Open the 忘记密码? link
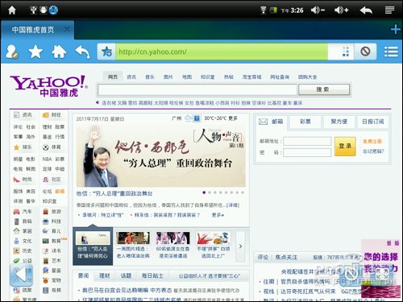 click(x=373, y=151)
